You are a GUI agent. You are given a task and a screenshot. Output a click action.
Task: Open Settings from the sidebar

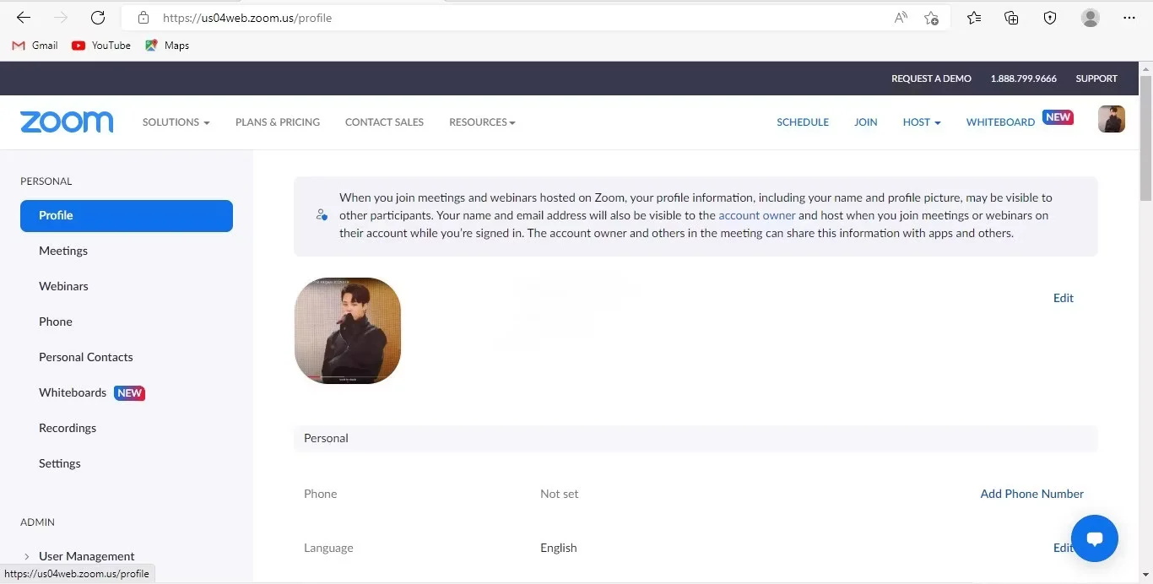click(x=60, y=463)
